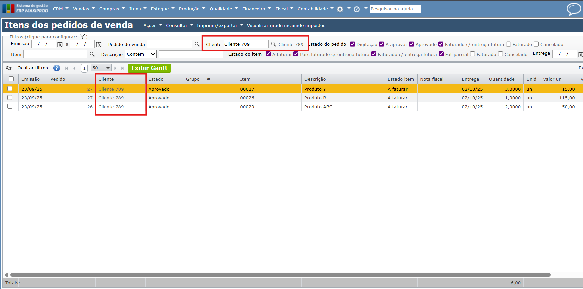Open the help question mark in top bar

(357, 9)
